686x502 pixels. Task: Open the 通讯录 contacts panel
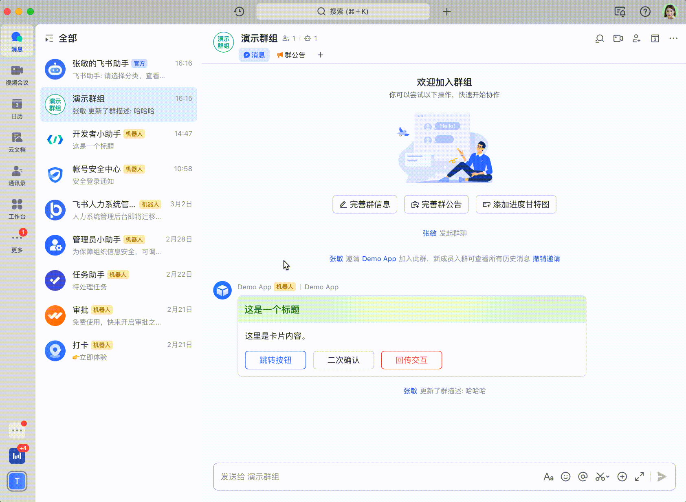(17, 175)
